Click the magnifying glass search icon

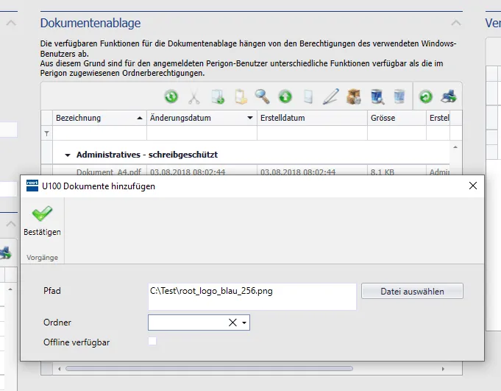(x=263, y=96)
